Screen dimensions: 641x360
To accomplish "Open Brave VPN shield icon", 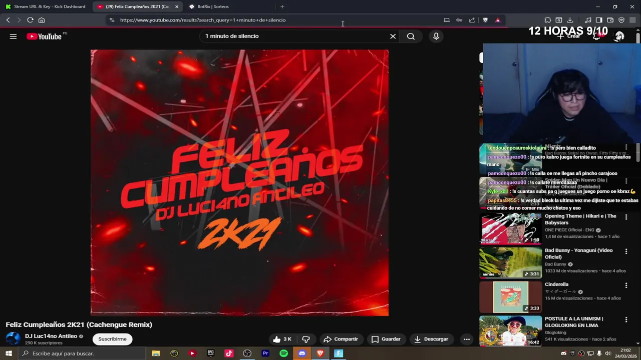I will [621, 20].
